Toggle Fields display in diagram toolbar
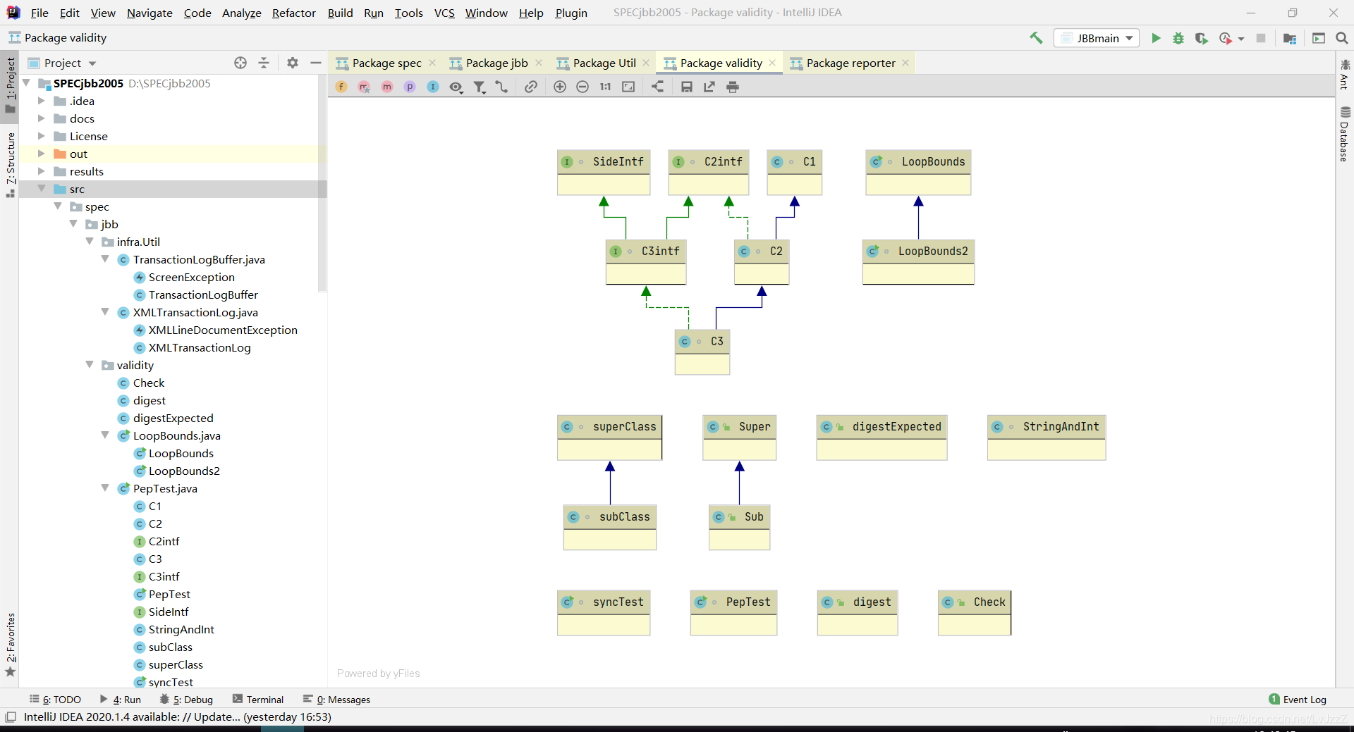 click(341, 87)
